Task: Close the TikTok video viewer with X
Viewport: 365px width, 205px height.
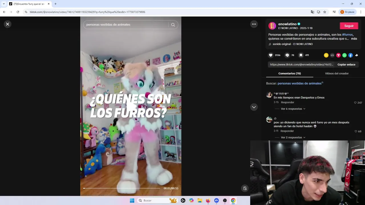Action: [8, 24]
